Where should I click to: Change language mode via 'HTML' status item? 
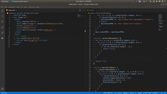click(140, 93)
